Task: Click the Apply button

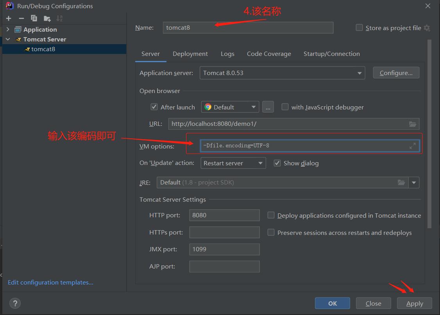Action: pos(415,303)
